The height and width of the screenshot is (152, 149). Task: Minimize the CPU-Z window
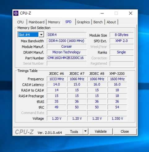point(102,13)
